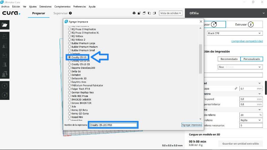Viewport: 267px width, 150px height.
Task: Open the Extensiones menu
Action: point(45,7)
